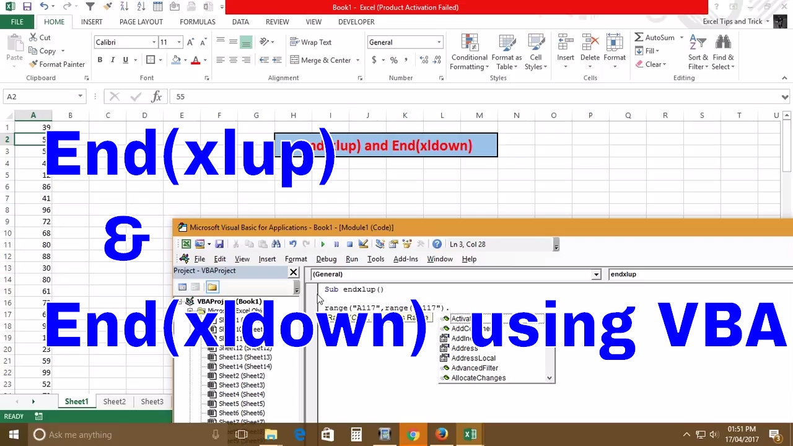Click Break pause icon in VBA toolbar
The height and width of the screenshot is (446, 793).
tap(336, 244)
